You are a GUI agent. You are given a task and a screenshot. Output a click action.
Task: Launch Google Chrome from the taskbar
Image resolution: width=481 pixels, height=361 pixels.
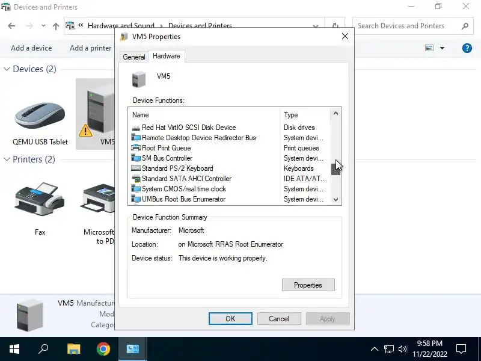(103, 349)
